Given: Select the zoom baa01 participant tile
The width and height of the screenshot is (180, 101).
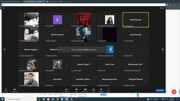Looking at the screenshot, I should (57, 20).
